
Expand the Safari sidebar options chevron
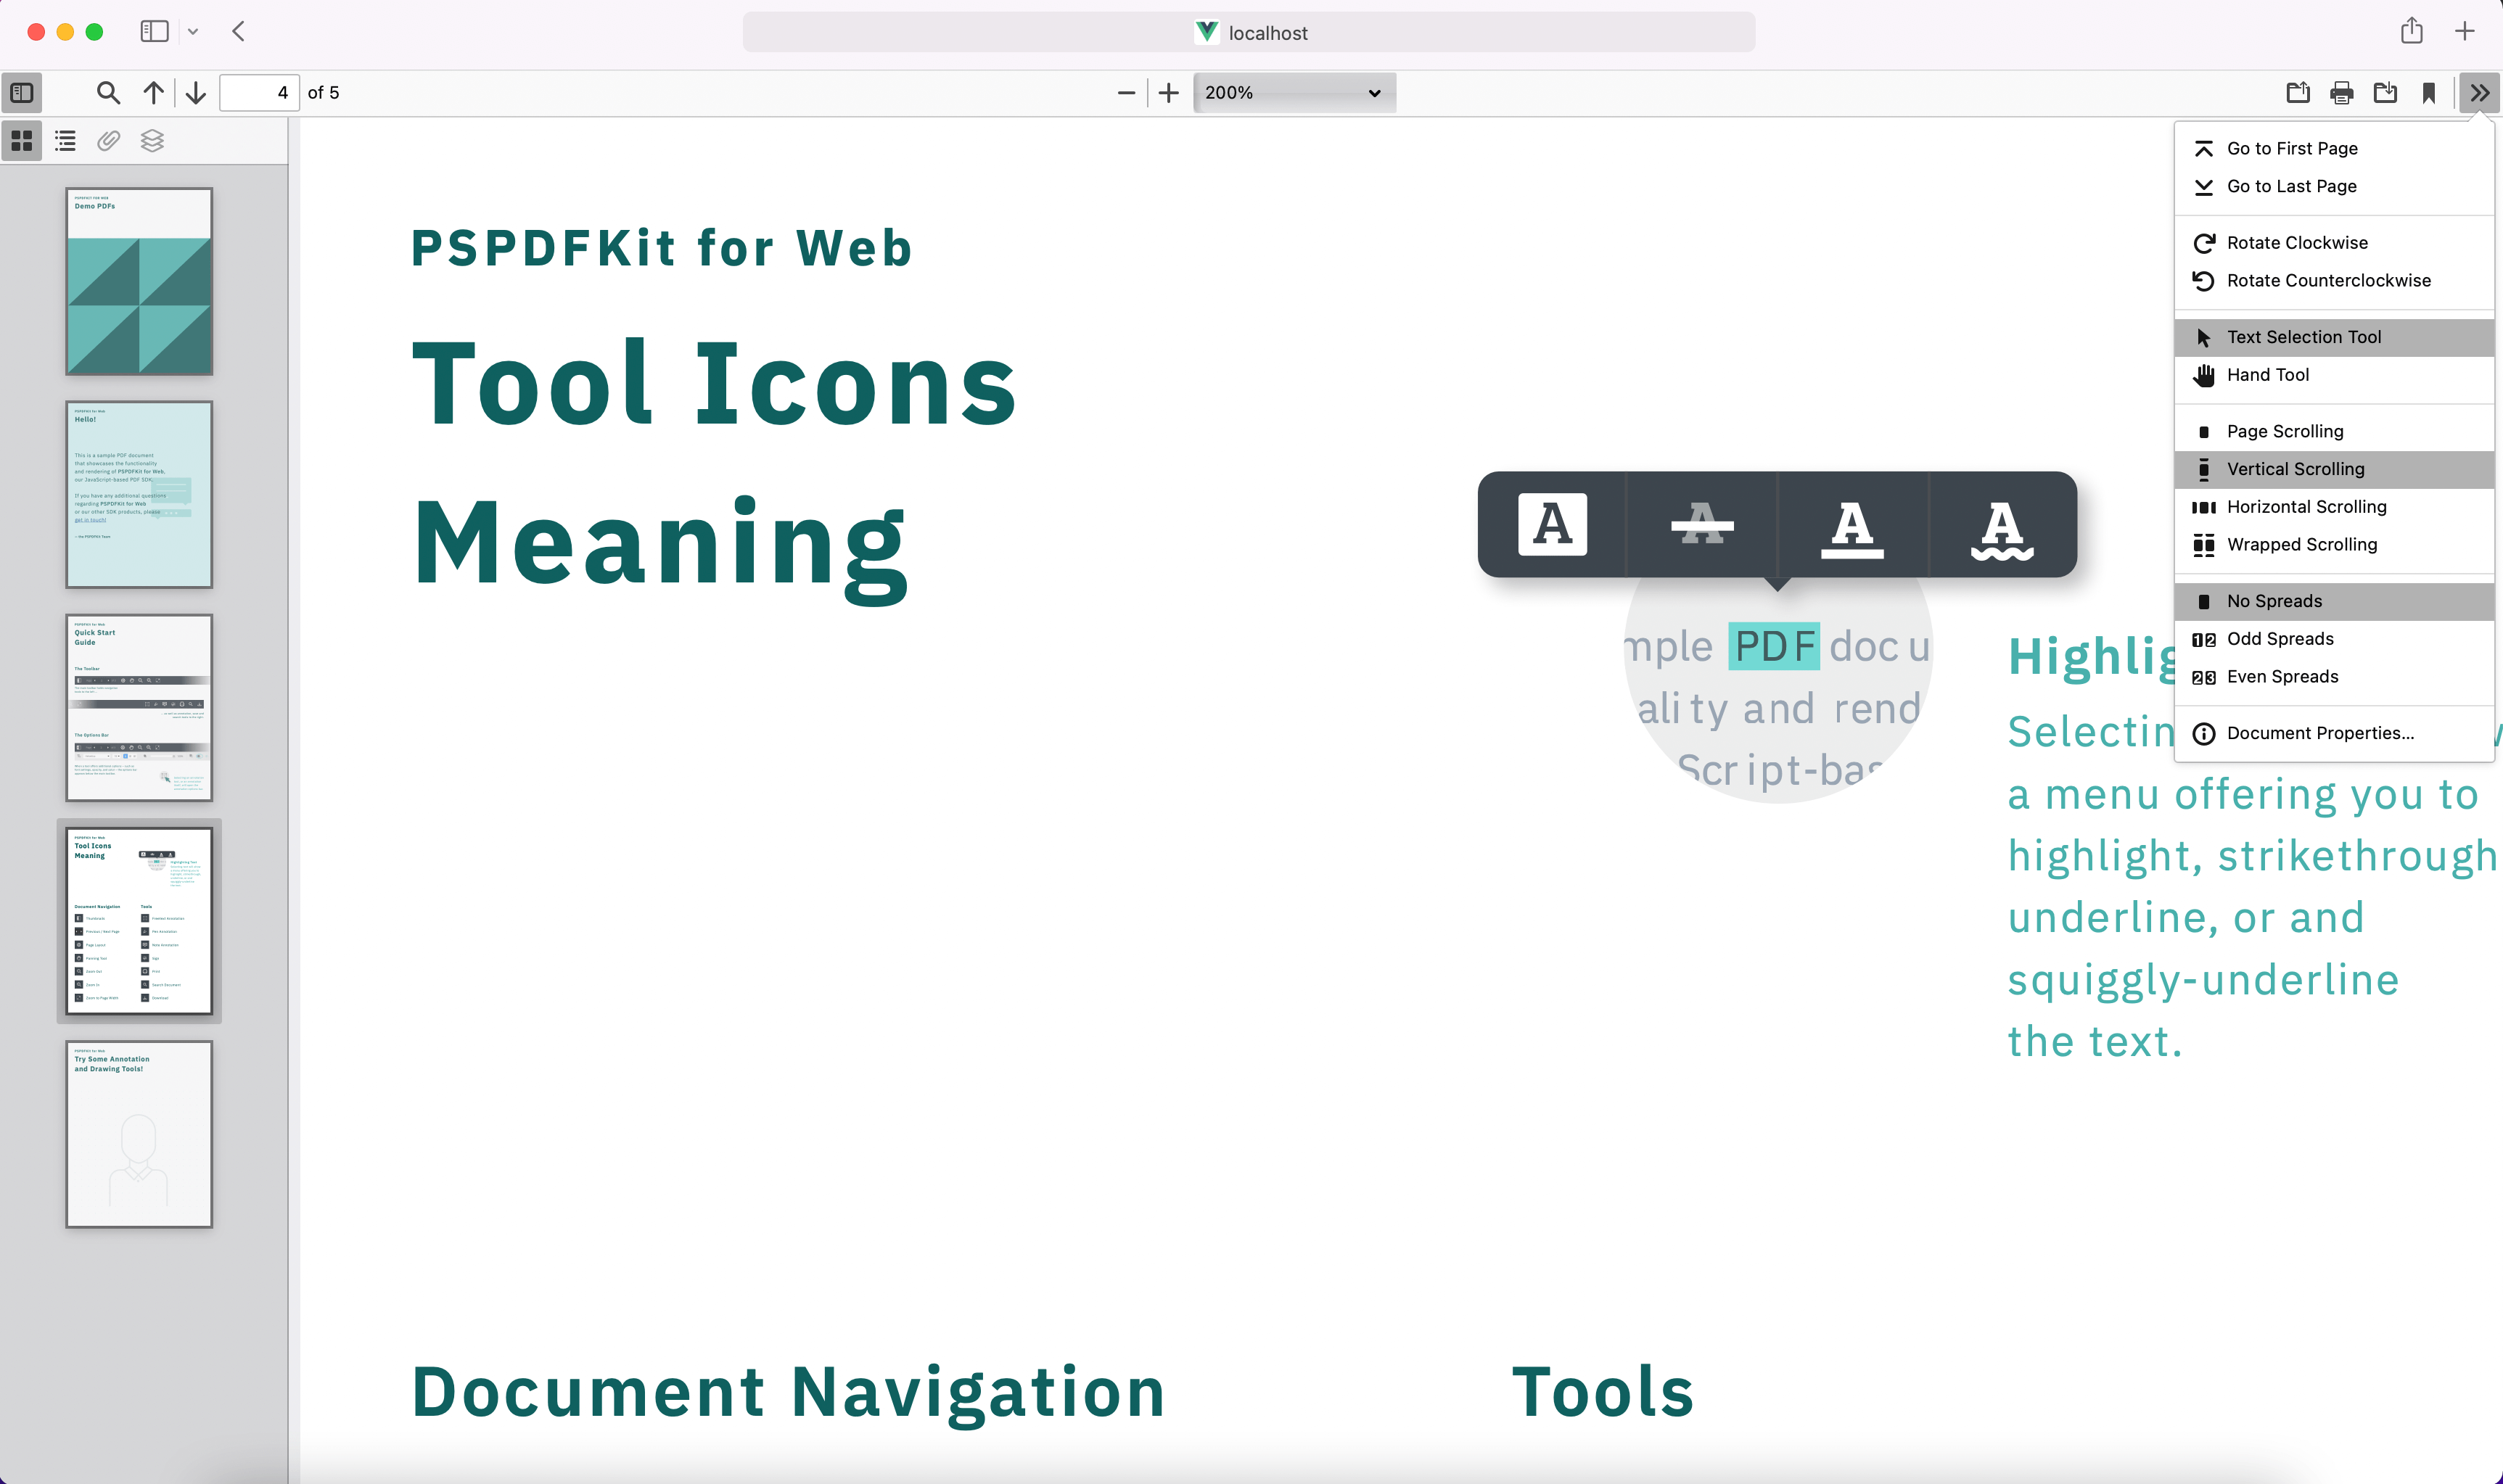pyautogui.click(x=194, y=31)
